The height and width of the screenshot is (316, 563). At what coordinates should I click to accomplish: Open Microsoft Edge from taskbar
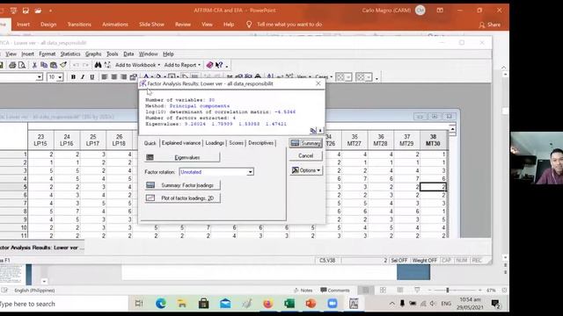160,304
